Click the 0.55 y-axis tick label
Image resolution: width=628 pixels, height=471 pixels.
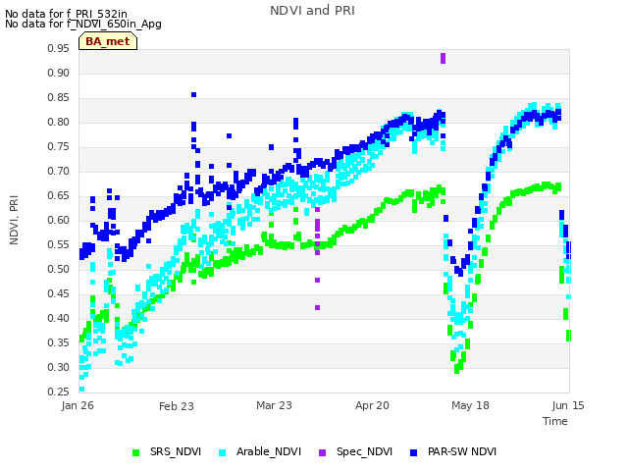(x=58, y=244)
